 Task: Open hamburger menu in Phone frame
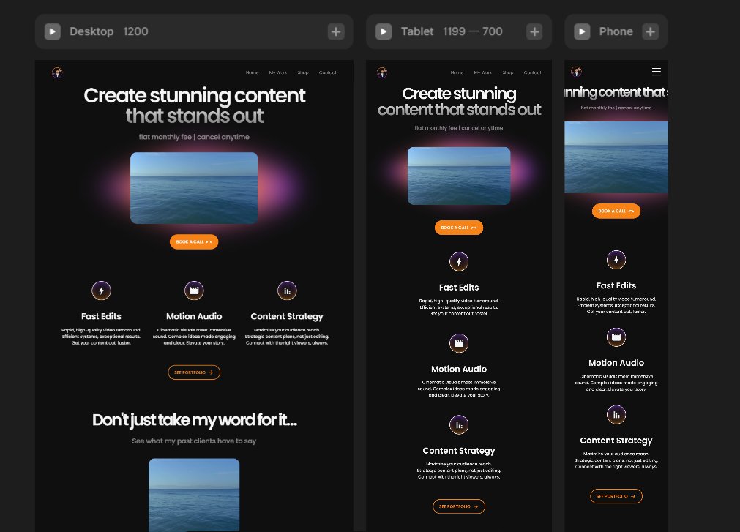point(656,72)
